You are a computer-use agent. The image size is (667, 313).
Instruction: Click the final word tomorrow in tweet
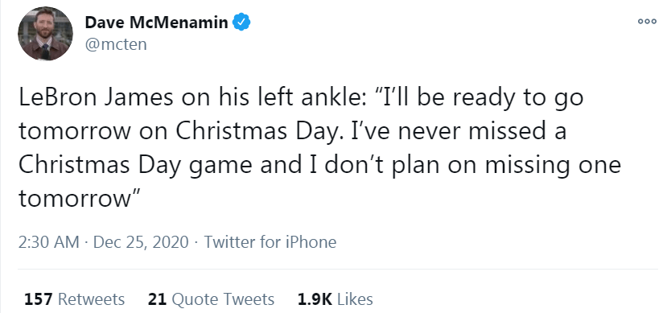(74, 199)
